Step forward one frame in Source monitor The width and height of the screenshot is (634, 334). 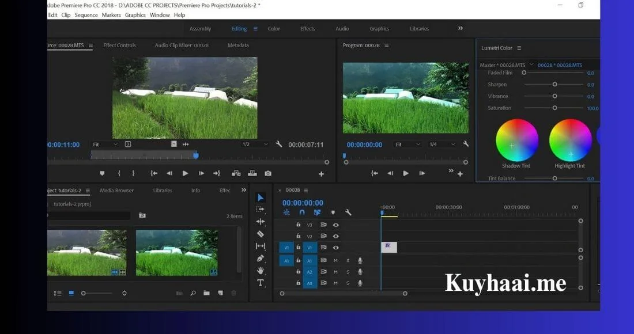(x=201, y=173)
